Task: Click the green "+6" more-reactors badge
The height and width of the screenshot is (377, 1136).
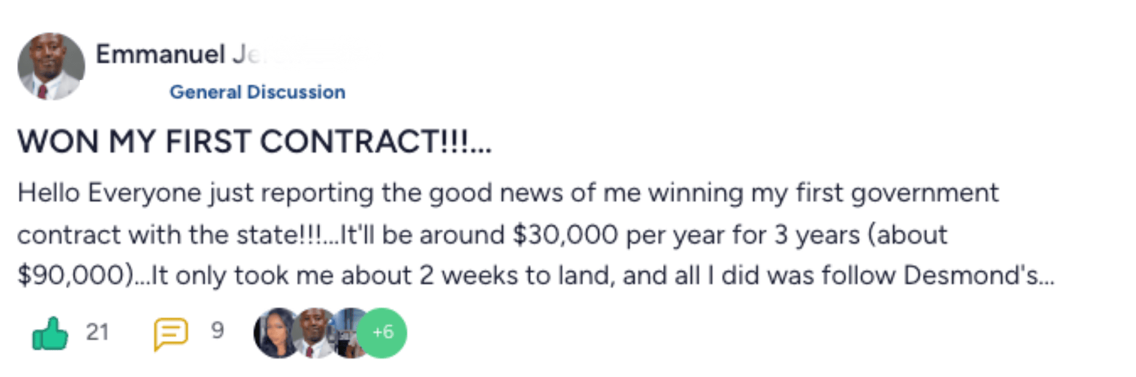Action: click(x=382, y=332)
